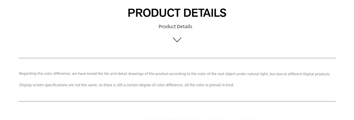Click the upper horizontal divider line
The height and width of the screenshot is (120, 354).
177,58
